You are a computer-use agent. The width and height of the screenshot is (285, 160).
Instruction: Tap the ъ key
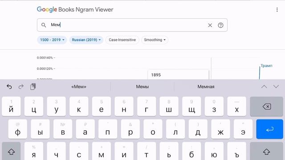click(236, 151)
